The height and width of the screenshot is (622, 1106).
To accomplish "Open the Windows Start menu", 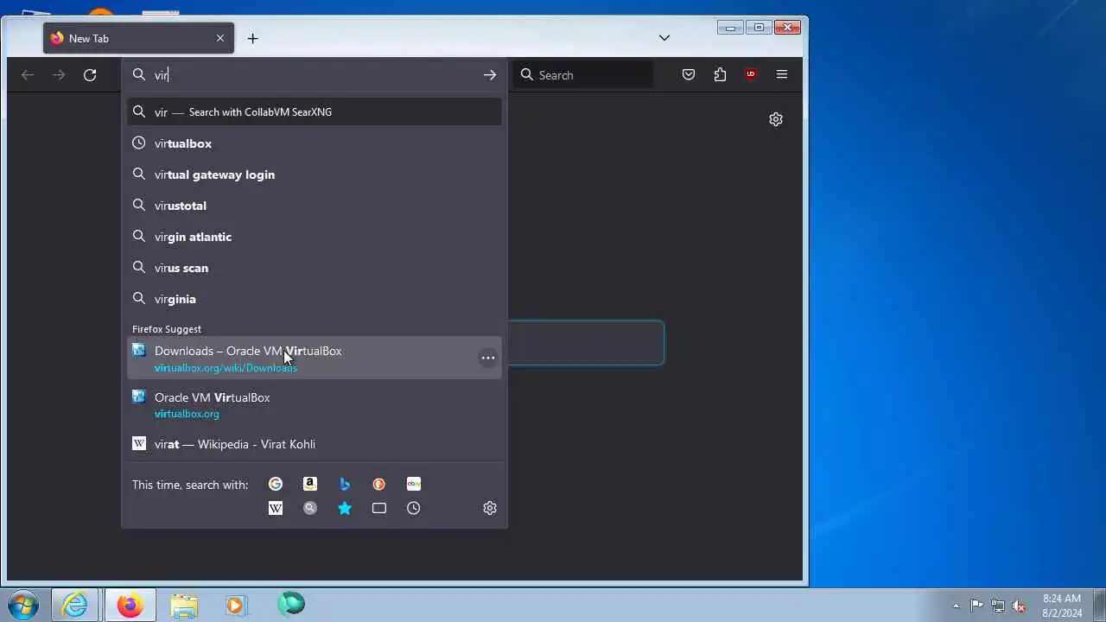I will point(23,605).
